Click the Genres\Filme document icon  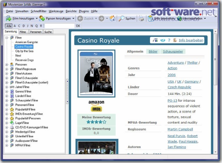[12, 92]
